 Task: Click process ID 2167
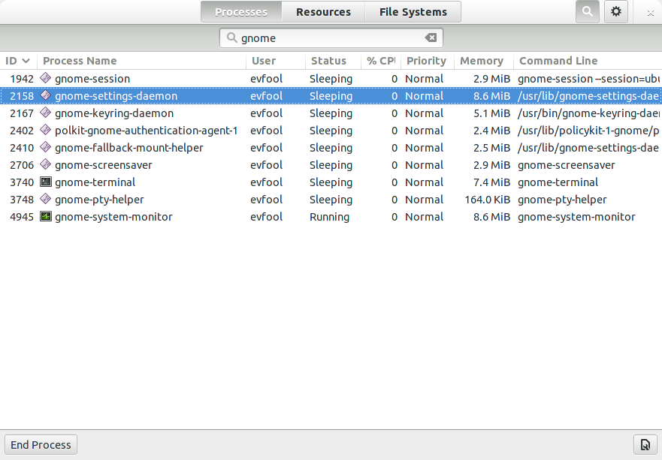(22, 113)
